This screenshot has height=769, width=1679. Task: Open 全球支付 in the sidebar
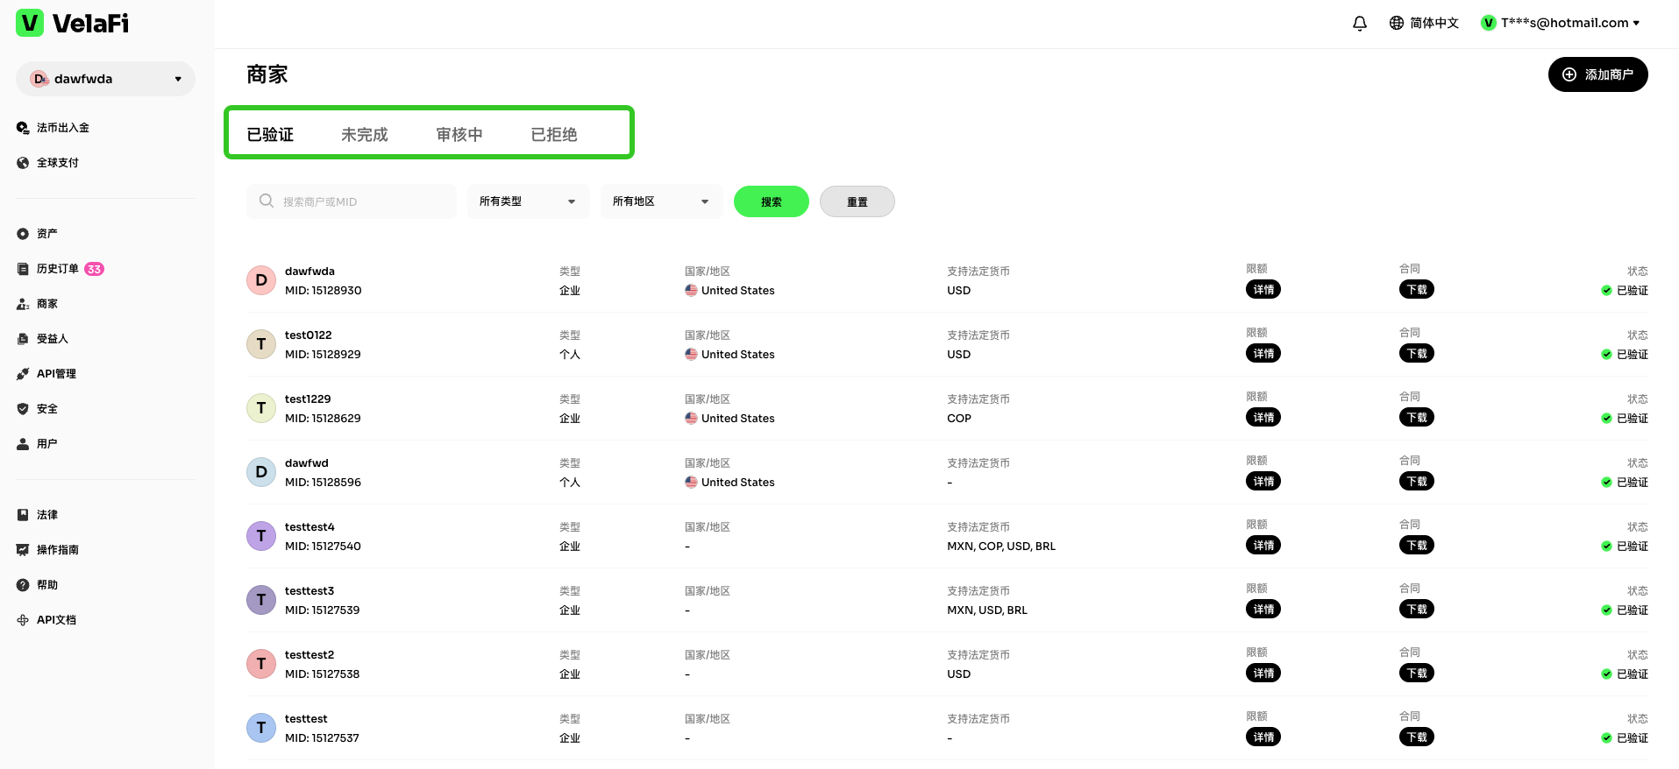point(57,163)
